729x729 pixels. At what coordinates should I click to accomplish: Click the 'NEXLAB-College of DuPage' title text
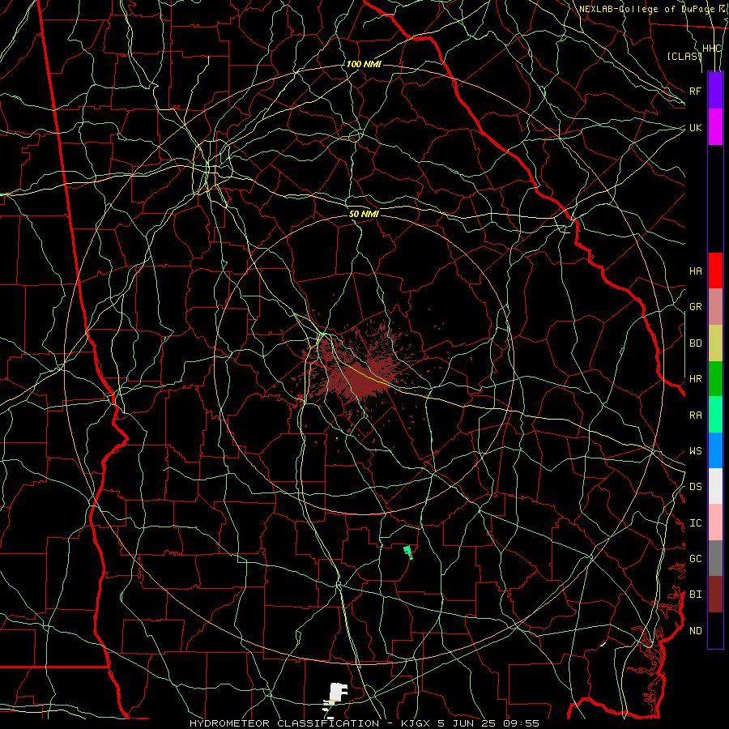coord(646,9)
